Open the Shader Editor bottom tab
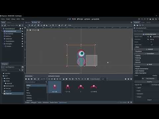Viewport: 159px width, 119px height. [x=54, y=102]
